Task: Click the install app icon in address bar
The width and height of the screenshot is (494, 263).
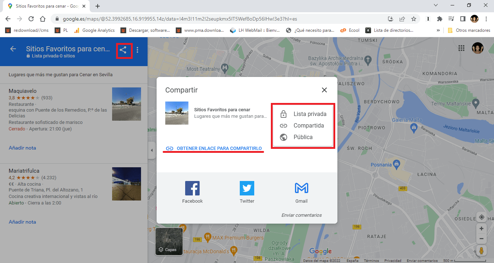Action: coord(391,19)
